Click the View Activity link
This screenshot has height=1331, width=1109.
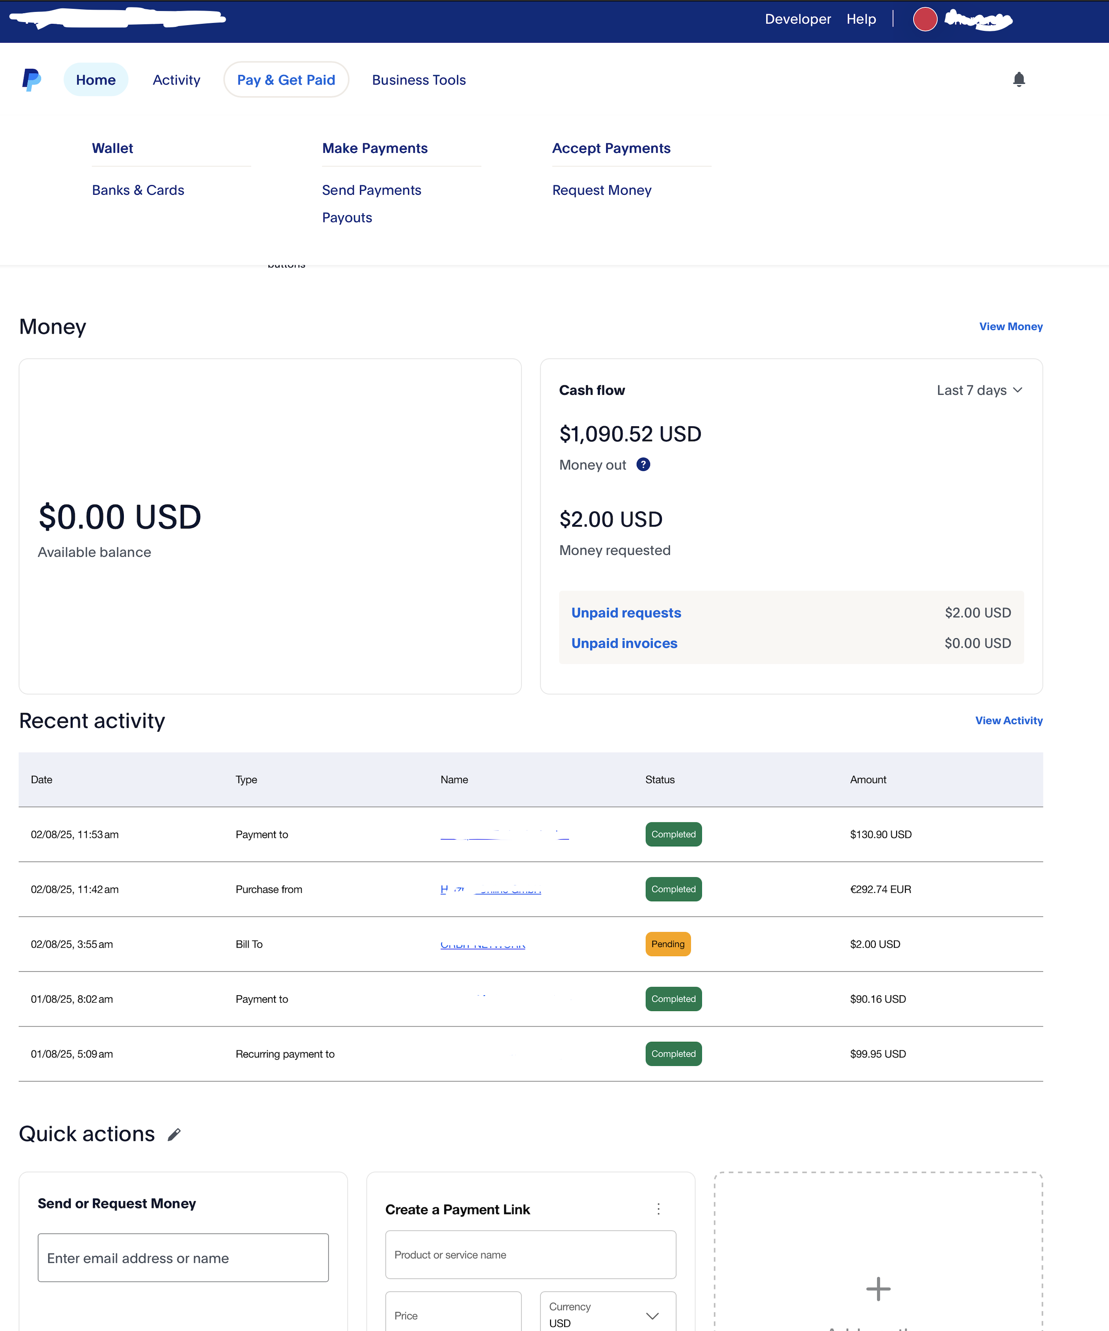click(x=1009, y=721)
